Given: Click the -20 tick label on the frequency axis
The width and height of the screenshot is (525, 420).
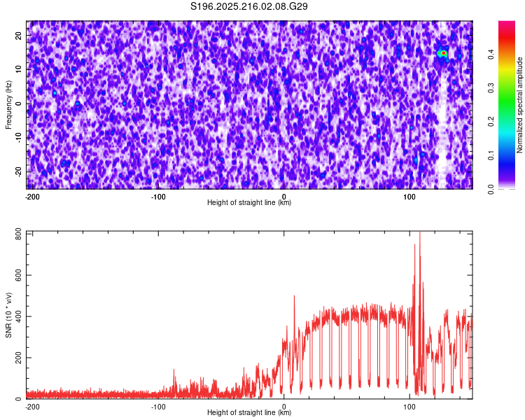Looking at the screenshot, I should [x=18, y=171].
